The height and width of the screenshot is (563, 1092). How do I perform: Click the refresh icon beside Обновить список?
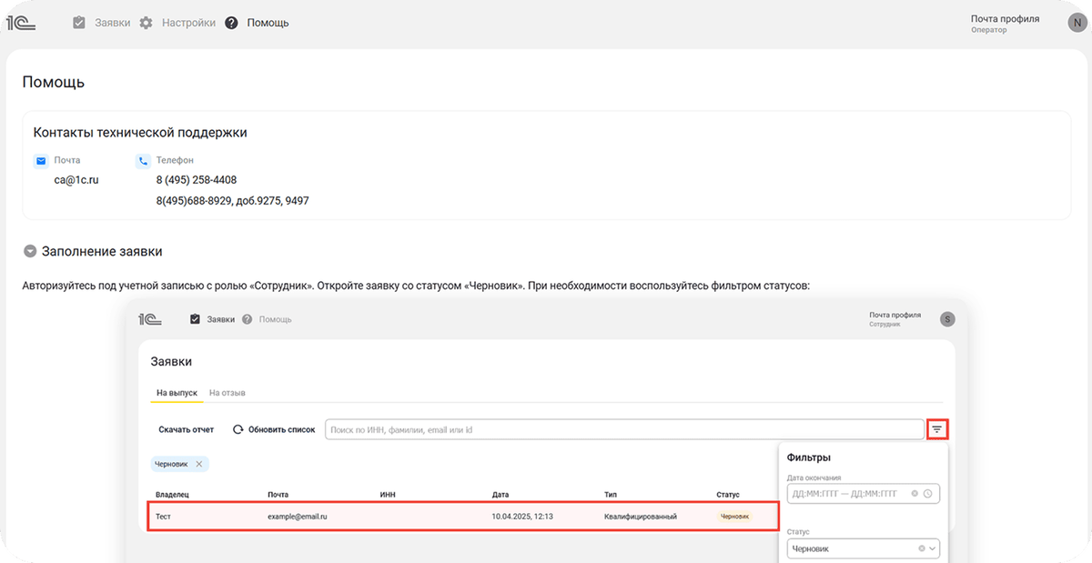click(238, 429)
